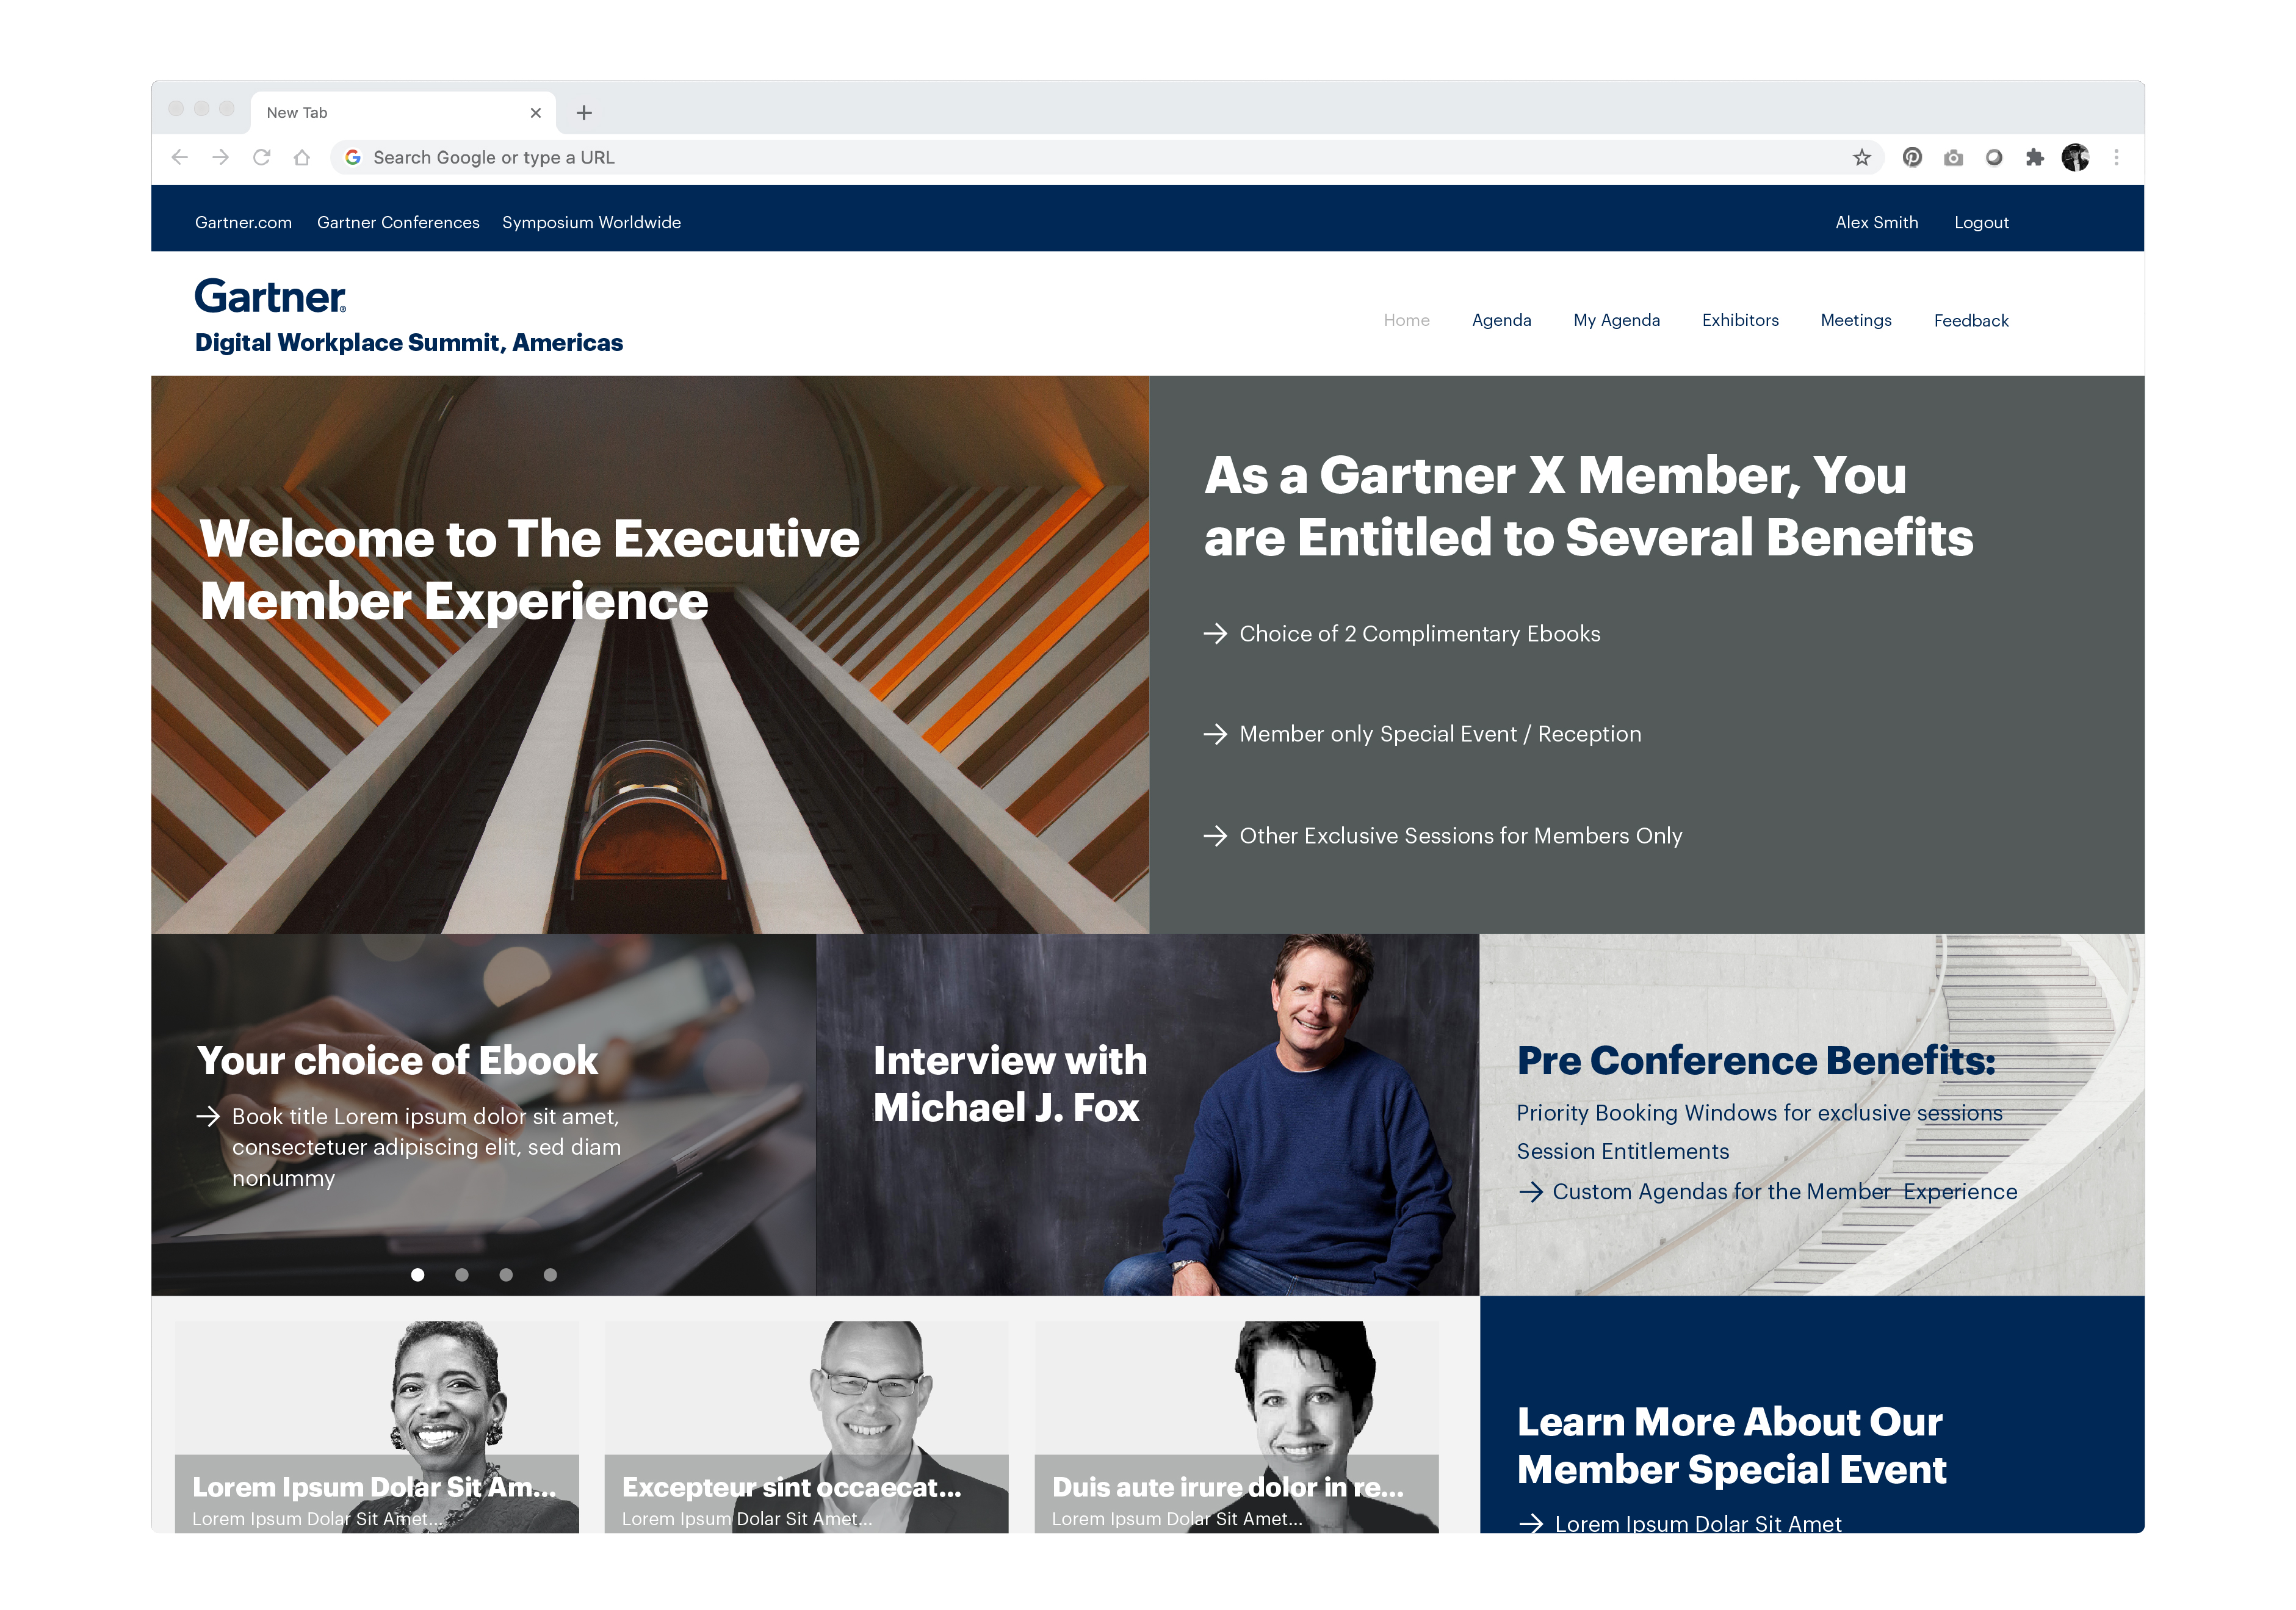Click the Book title Lorem ipsum link
This screenshot has height=1610, width=2296.
coord(427,1147)
